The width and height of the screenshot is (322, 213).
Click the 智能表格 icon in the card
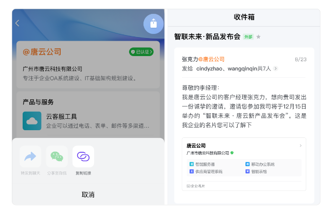click(247, 171)
